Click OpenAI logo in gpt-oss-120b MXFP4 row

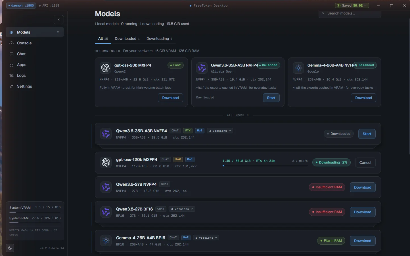[106, 162]
